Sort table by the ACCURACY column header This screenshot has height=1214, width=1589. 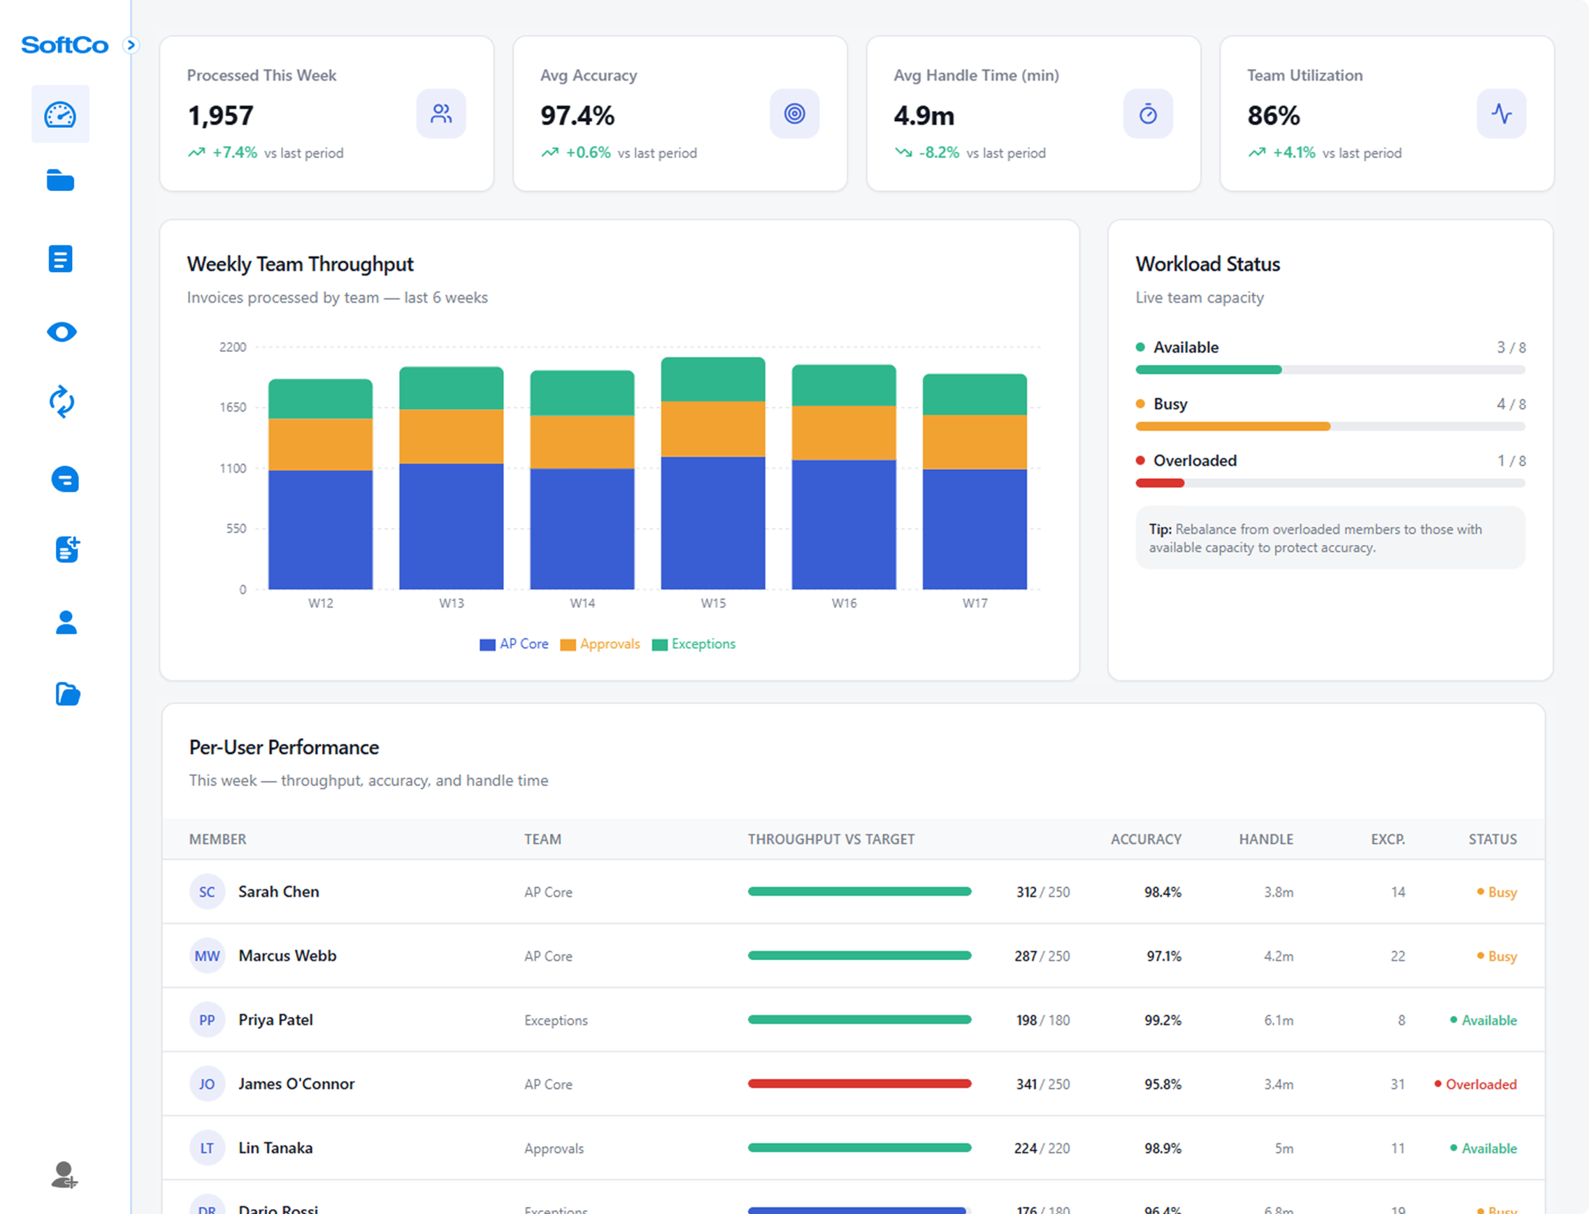(1145, 839)
